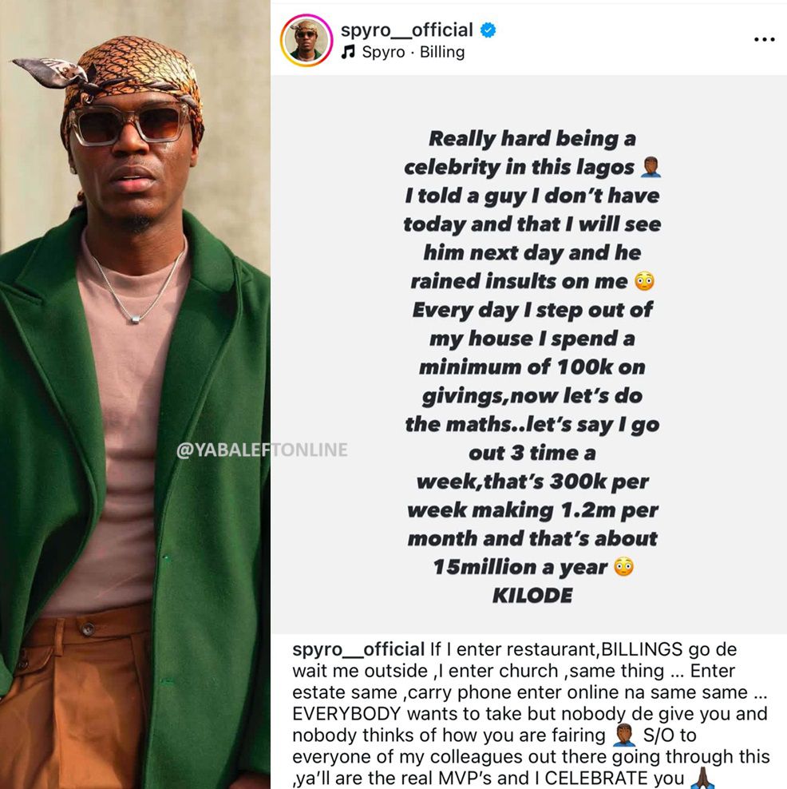Click the facepalm emoji in the caption

click(x=623, y=735)
